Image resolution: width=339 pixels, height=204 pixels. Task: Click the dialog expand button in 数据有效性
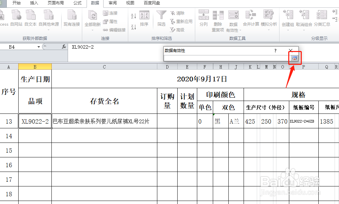(x=295, y=58)
